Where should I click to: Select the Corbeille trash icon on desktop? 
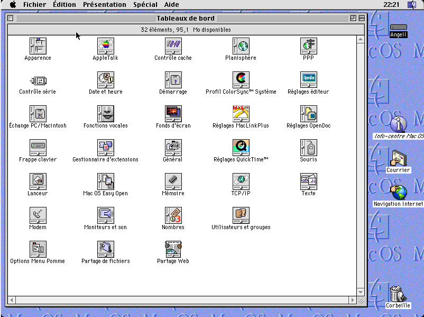pyautogui.click(x=397, y=293)
